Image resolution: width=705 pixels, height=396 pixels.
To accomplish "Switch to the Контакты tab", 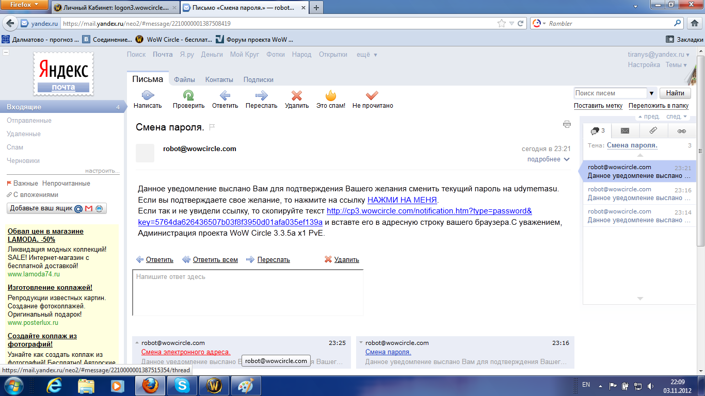I will tap(219, 79).
